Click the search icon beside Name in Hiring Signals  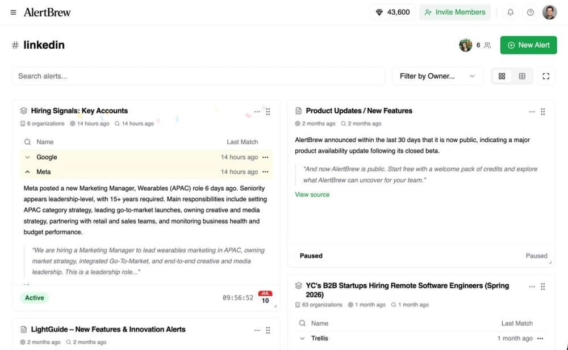coord(27,142)
